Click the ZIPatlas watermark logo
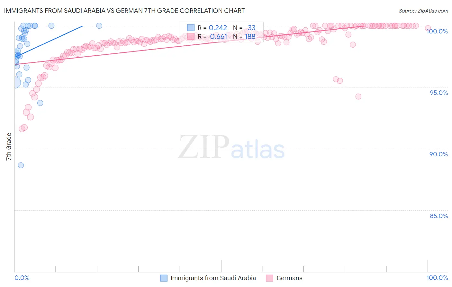 pyautogui.click(x=231, y=147)
